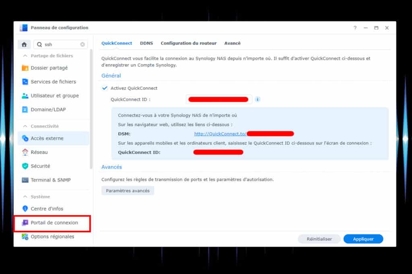This screenshot has height=274, width=412.
Task: Collapse Système section
Action: click(x=25, y=197)
